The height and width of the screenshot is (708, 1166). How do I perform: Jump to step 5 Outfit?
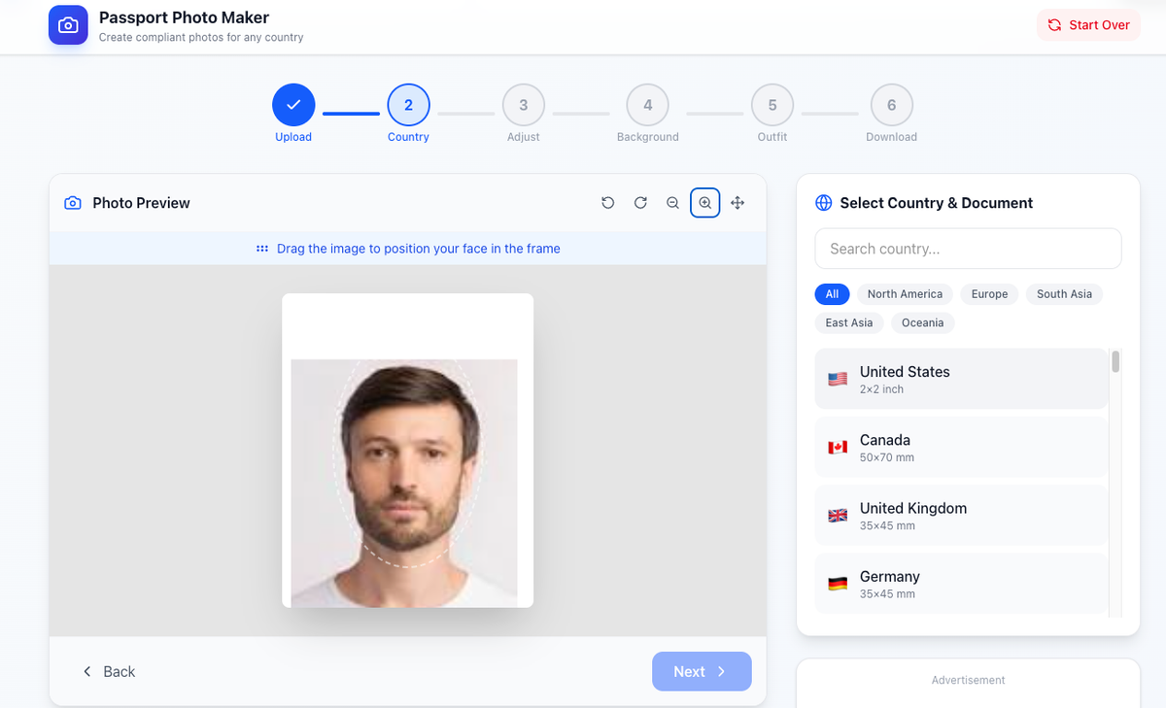(x=772, y=105)
